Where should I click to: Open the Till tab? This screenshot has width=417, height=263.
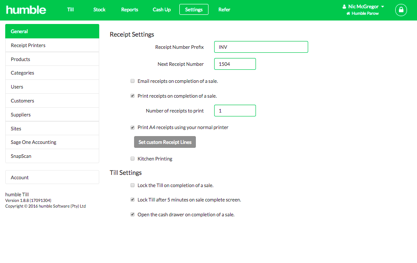[71, 10]
